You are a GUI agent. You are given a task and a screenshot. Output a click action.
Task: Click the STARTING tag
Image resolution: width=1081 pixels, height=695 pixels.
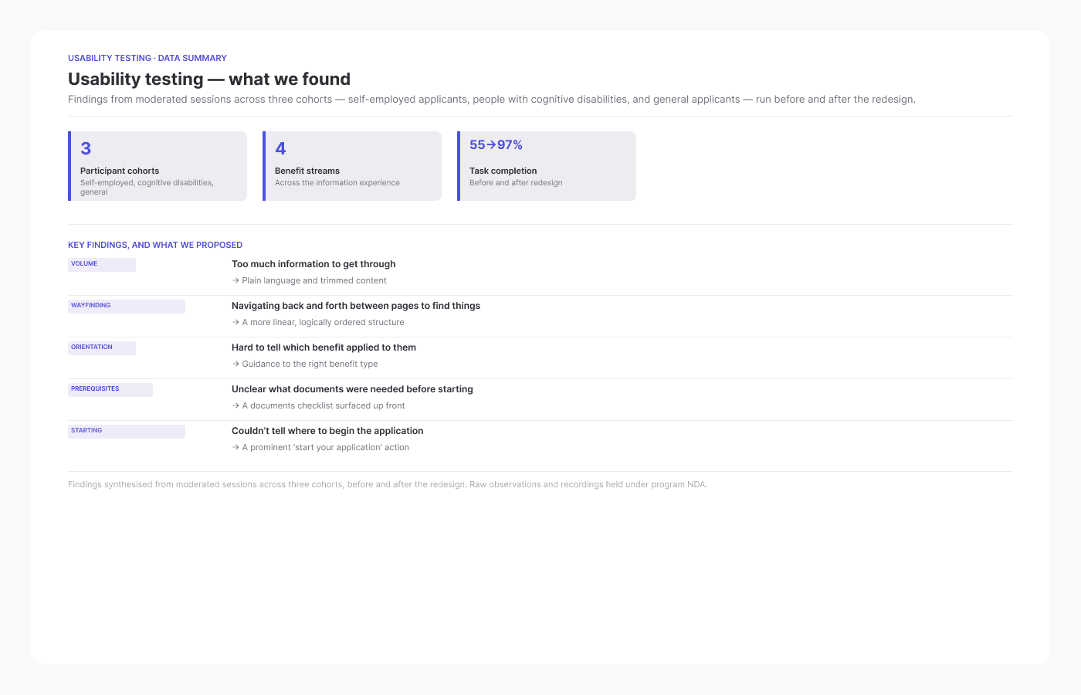tap(127, 431)
